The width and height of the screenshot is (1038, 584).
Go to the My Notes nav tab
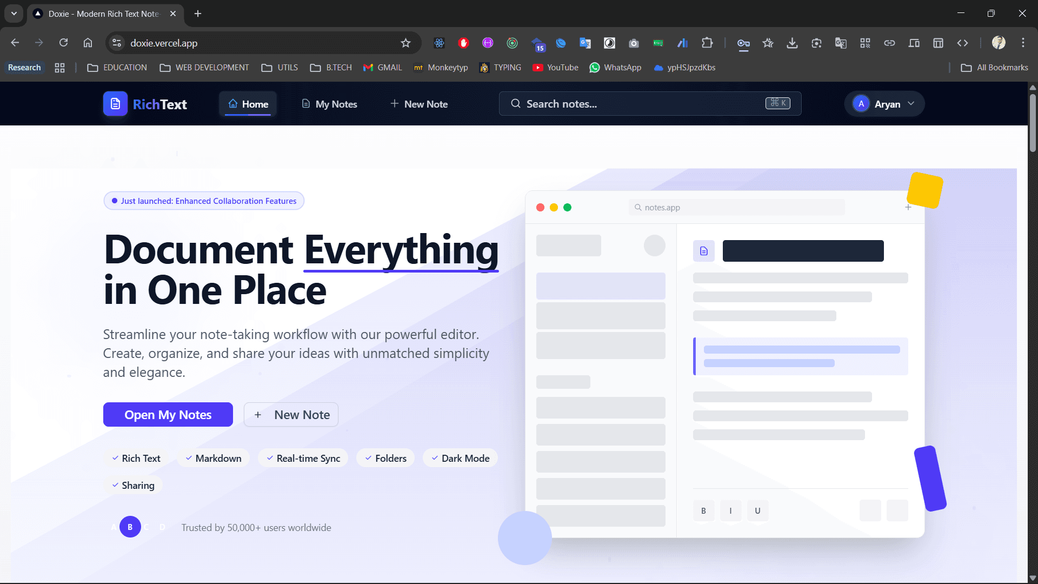[x=329, y=104]
